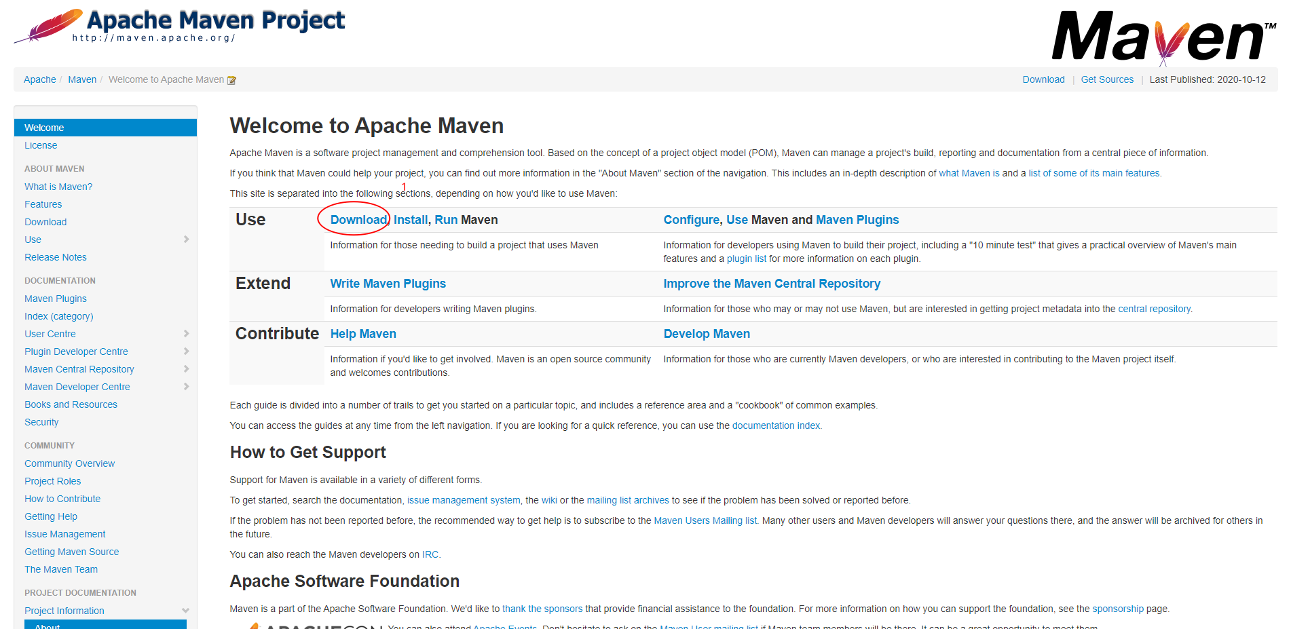Open Getting Help sidebar link
The image size is (1291, 629).
tap(51, 516)
